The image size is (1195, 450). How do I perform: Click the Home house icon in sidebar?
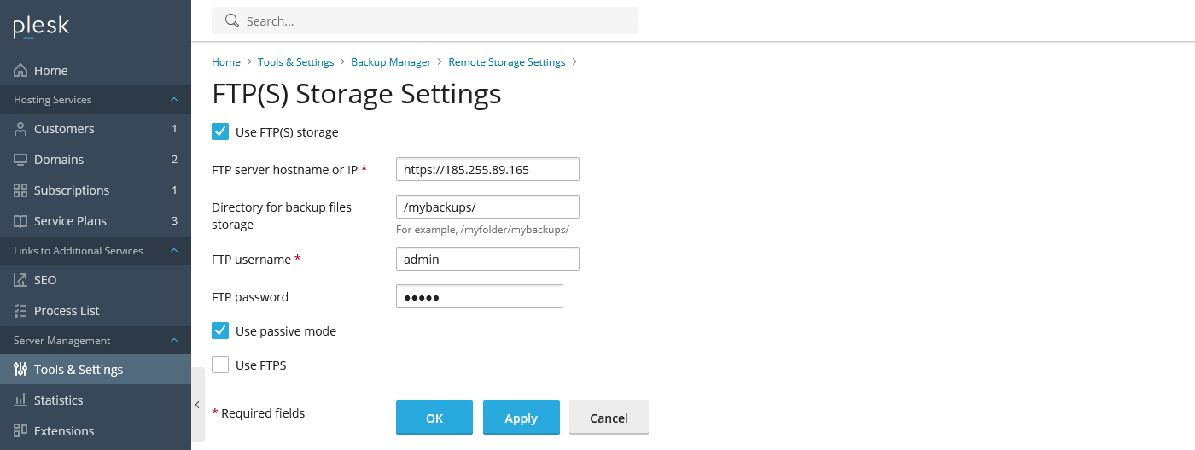click(x=20, y=71)
